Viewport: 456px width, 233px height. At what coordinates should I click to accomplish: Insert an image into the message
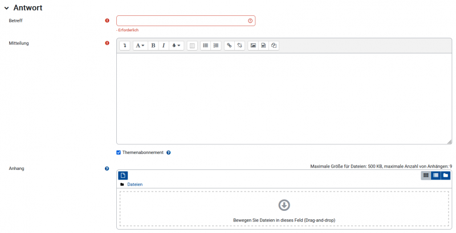coord(253,45)
